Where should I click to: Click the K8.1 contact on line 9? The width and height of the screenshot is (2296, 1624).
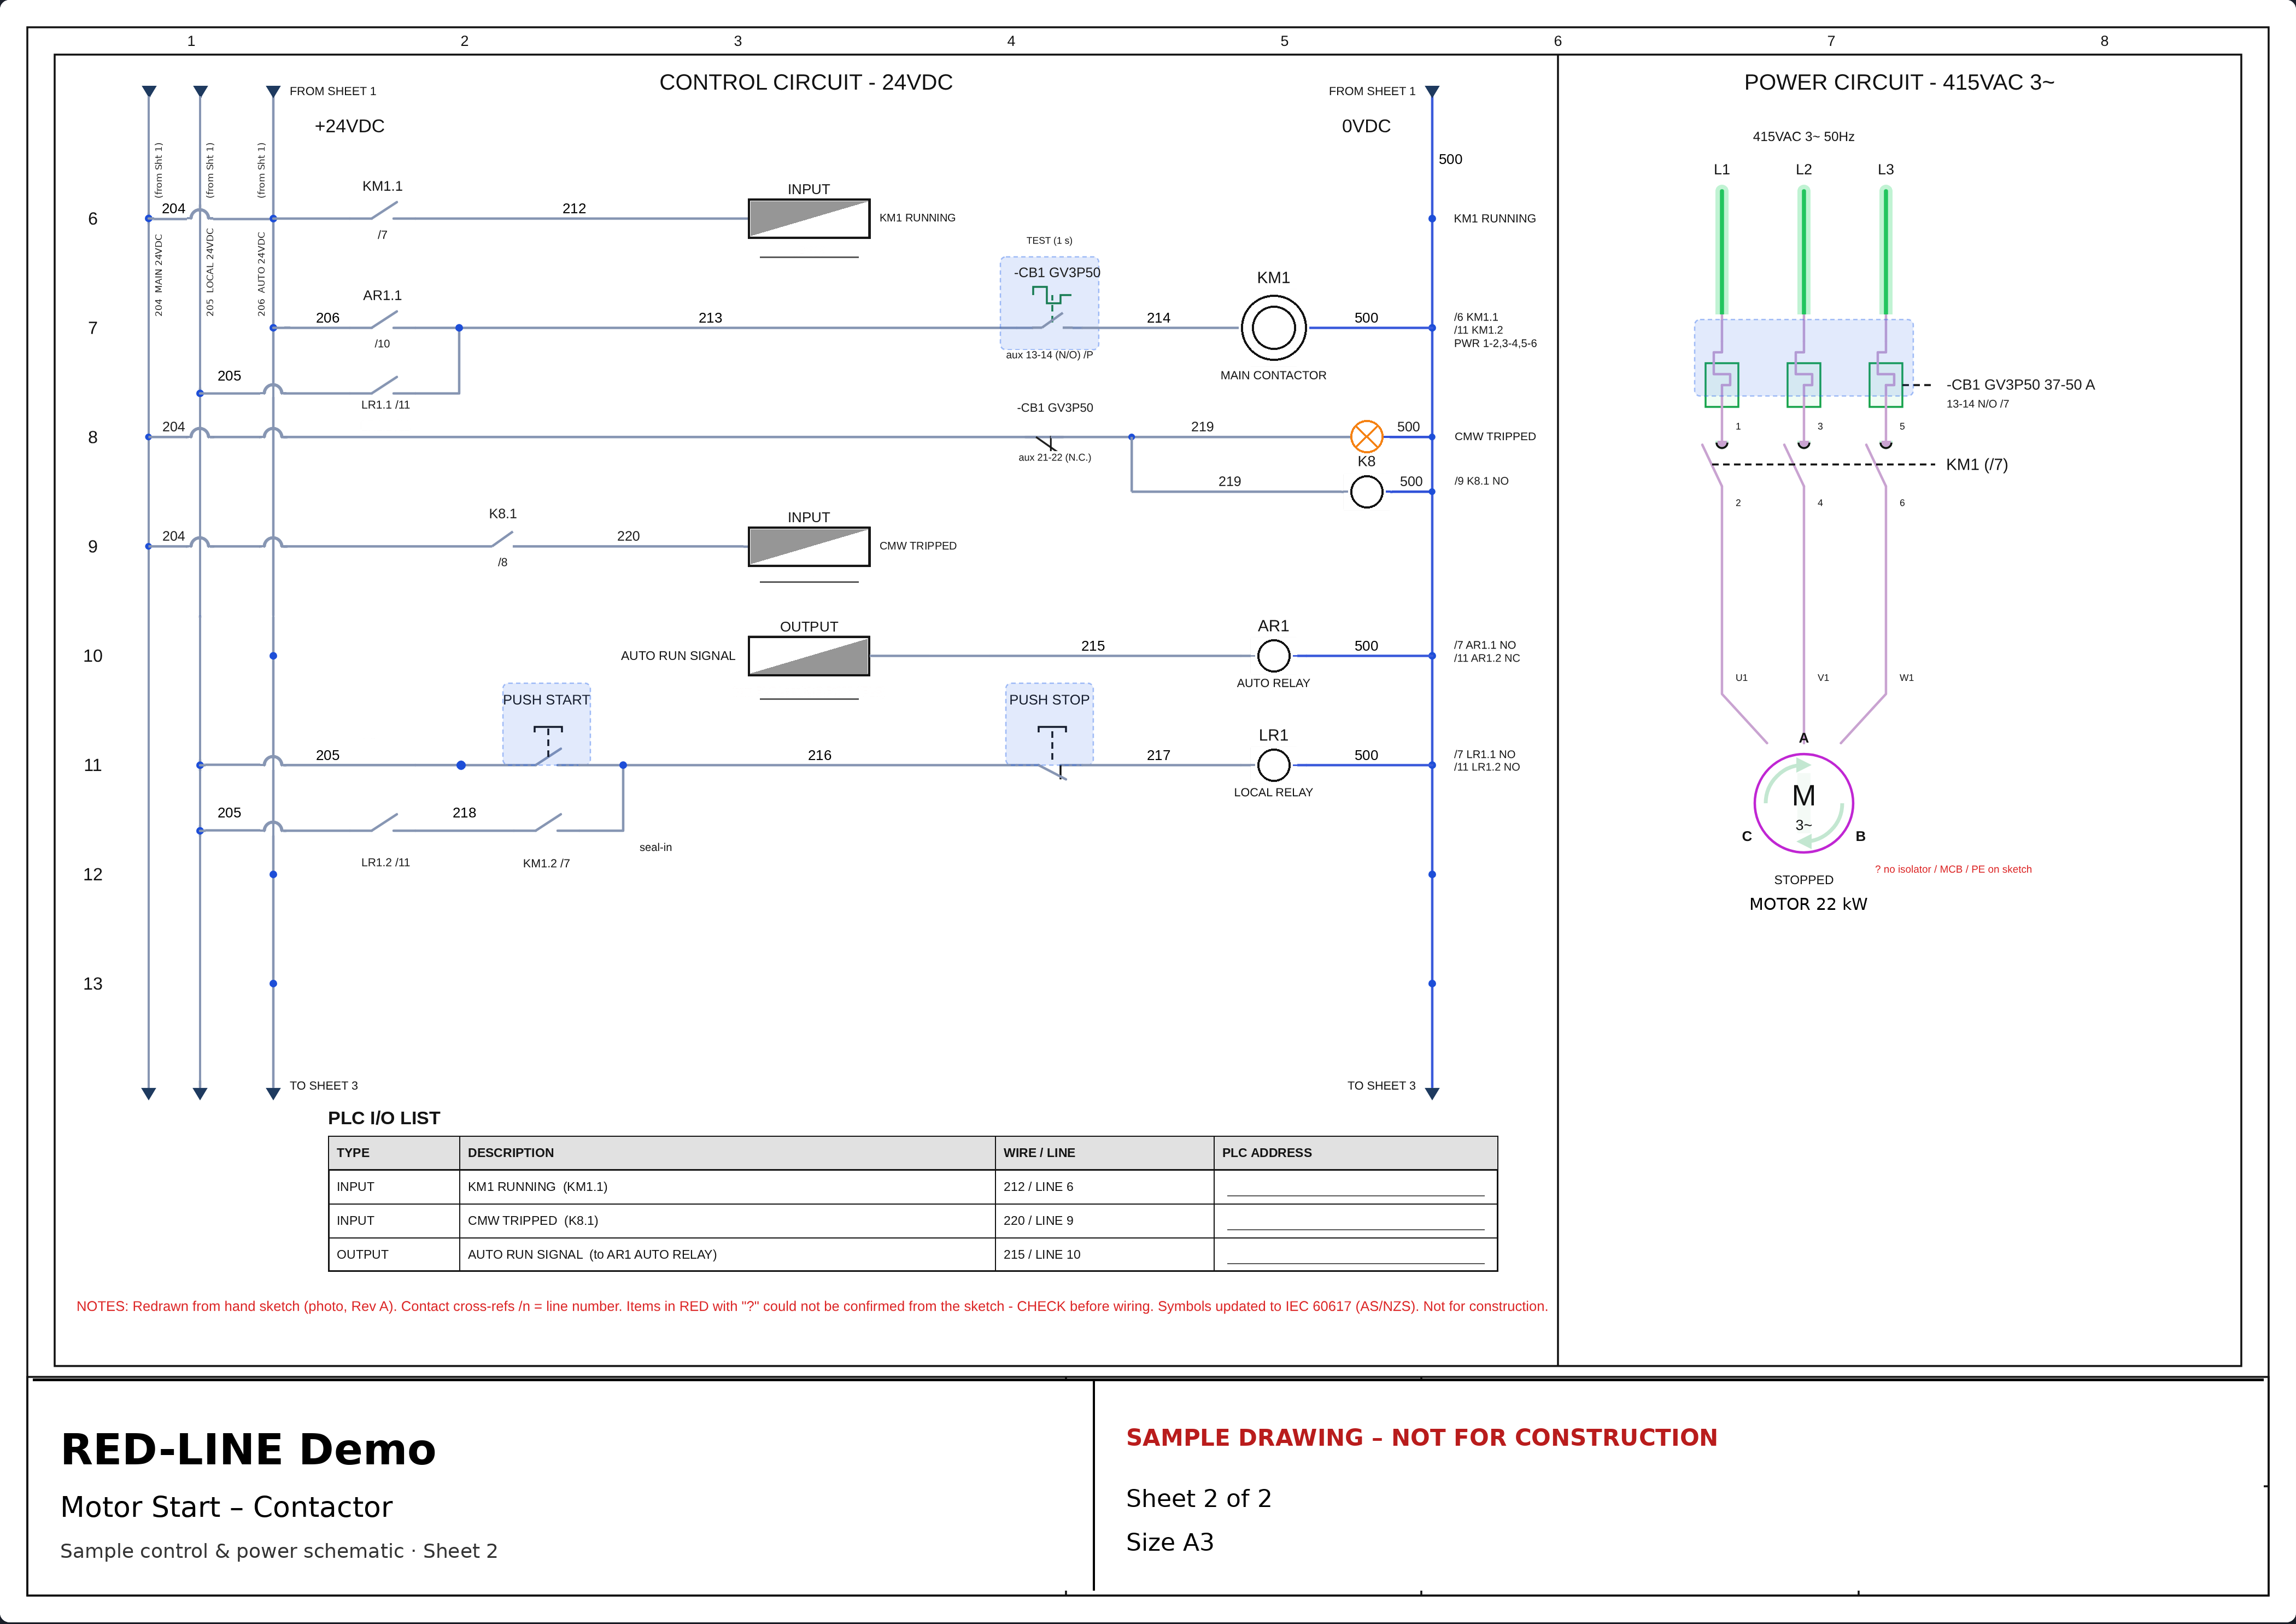coord(502,539)
